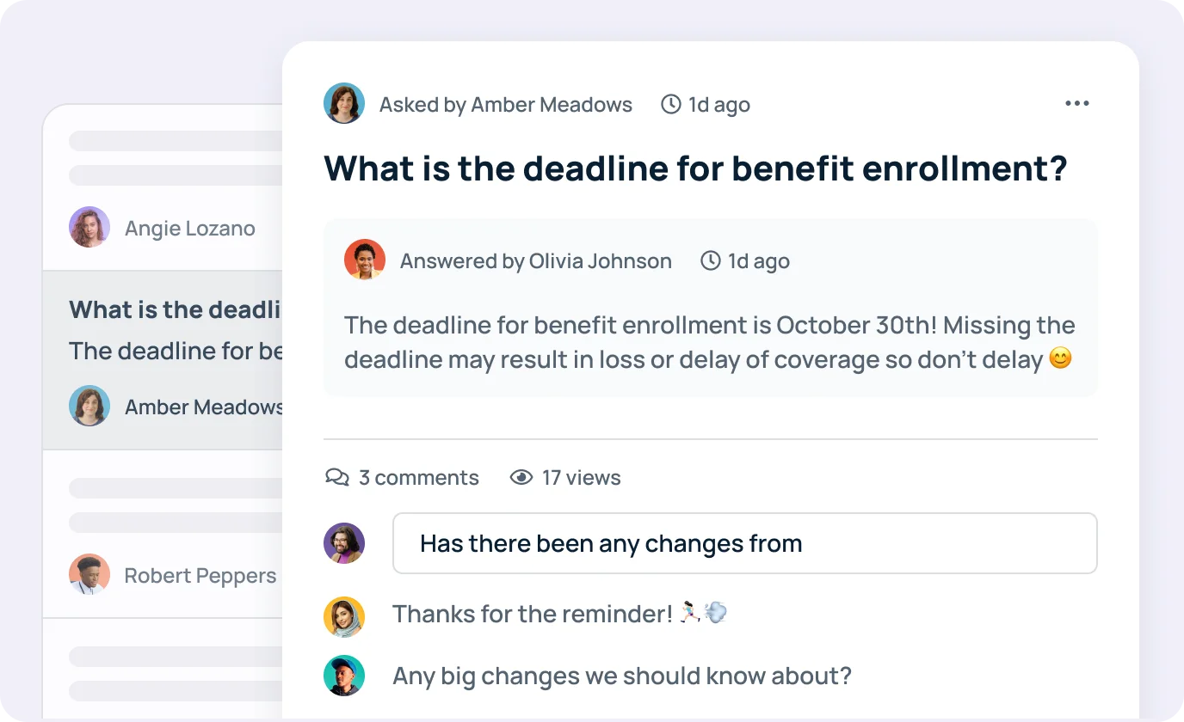
Task: Click the 'Thanks for the reminder!' comment
Action: [x=559, y=614]
